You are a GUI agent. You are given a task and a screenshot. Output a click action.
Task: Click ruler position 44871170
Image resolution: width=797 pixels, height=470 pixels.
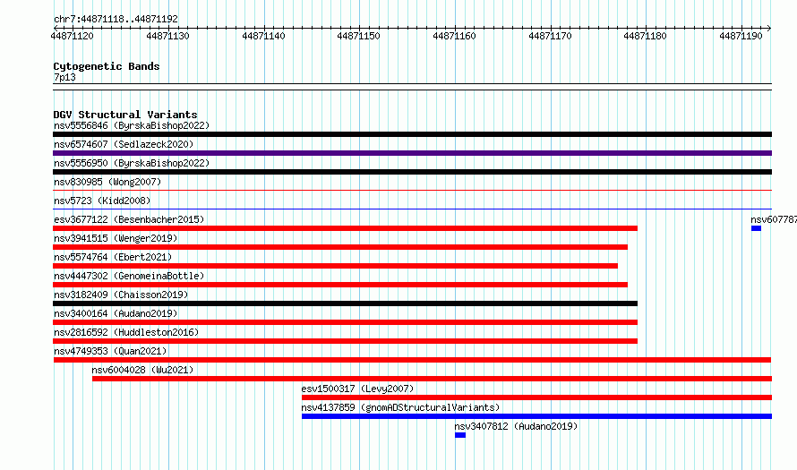(550, 36)
